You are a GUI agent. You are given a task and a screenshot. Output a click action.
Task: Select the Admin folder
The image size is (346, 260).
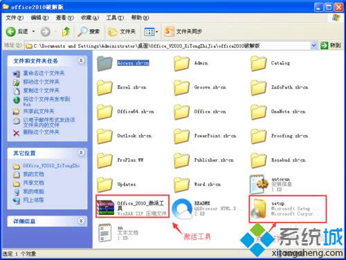[191, 63]
